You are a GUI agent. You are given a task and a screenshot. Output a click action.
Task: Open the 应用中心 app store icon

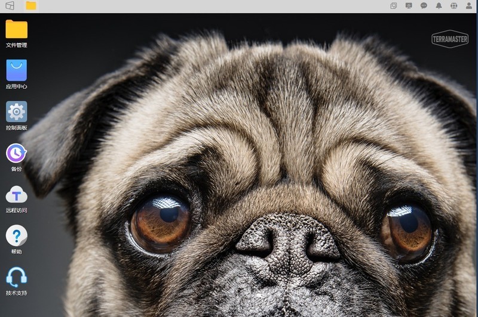17,70
